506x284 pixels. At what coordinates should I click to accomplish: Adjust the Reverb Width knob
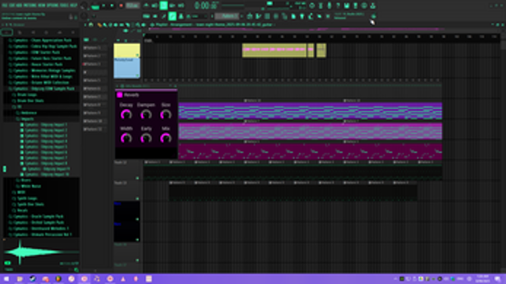click(126, 138)
